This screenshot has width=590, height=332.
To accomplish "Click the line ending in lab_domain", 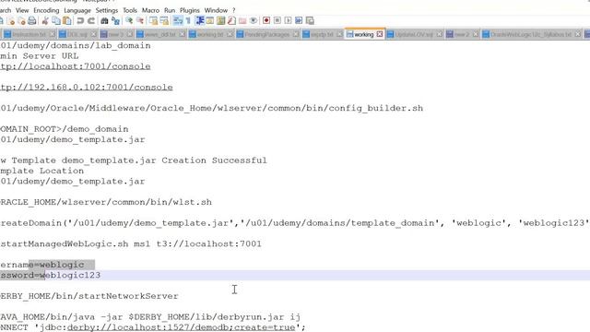I will pyautogui.click(x=76, y=45).
